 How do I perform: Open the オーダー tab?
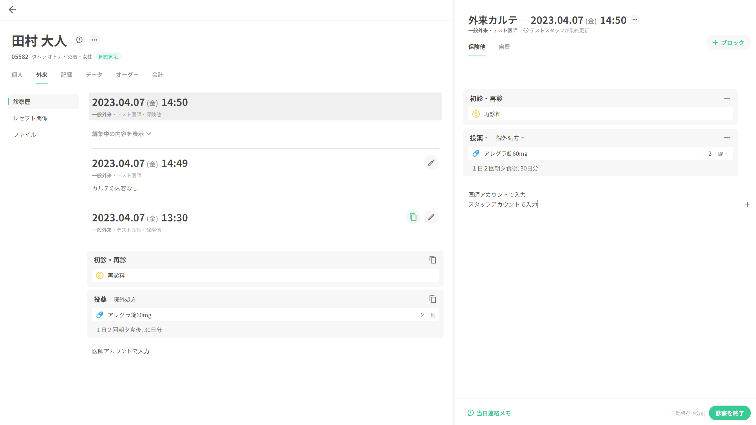click(x=127, y=75)
